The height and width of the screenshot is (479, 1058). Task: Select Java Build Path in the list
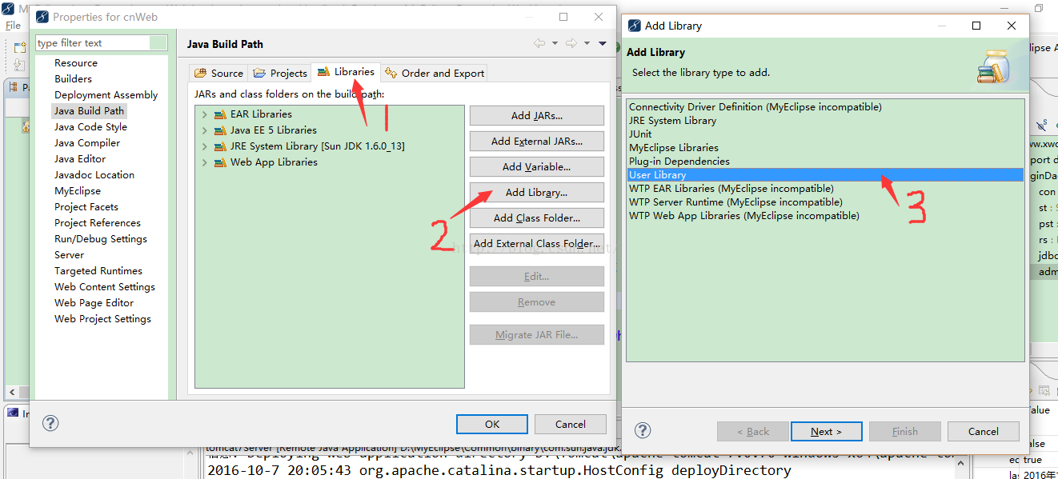pyautogui.click(x=89, y=111)
